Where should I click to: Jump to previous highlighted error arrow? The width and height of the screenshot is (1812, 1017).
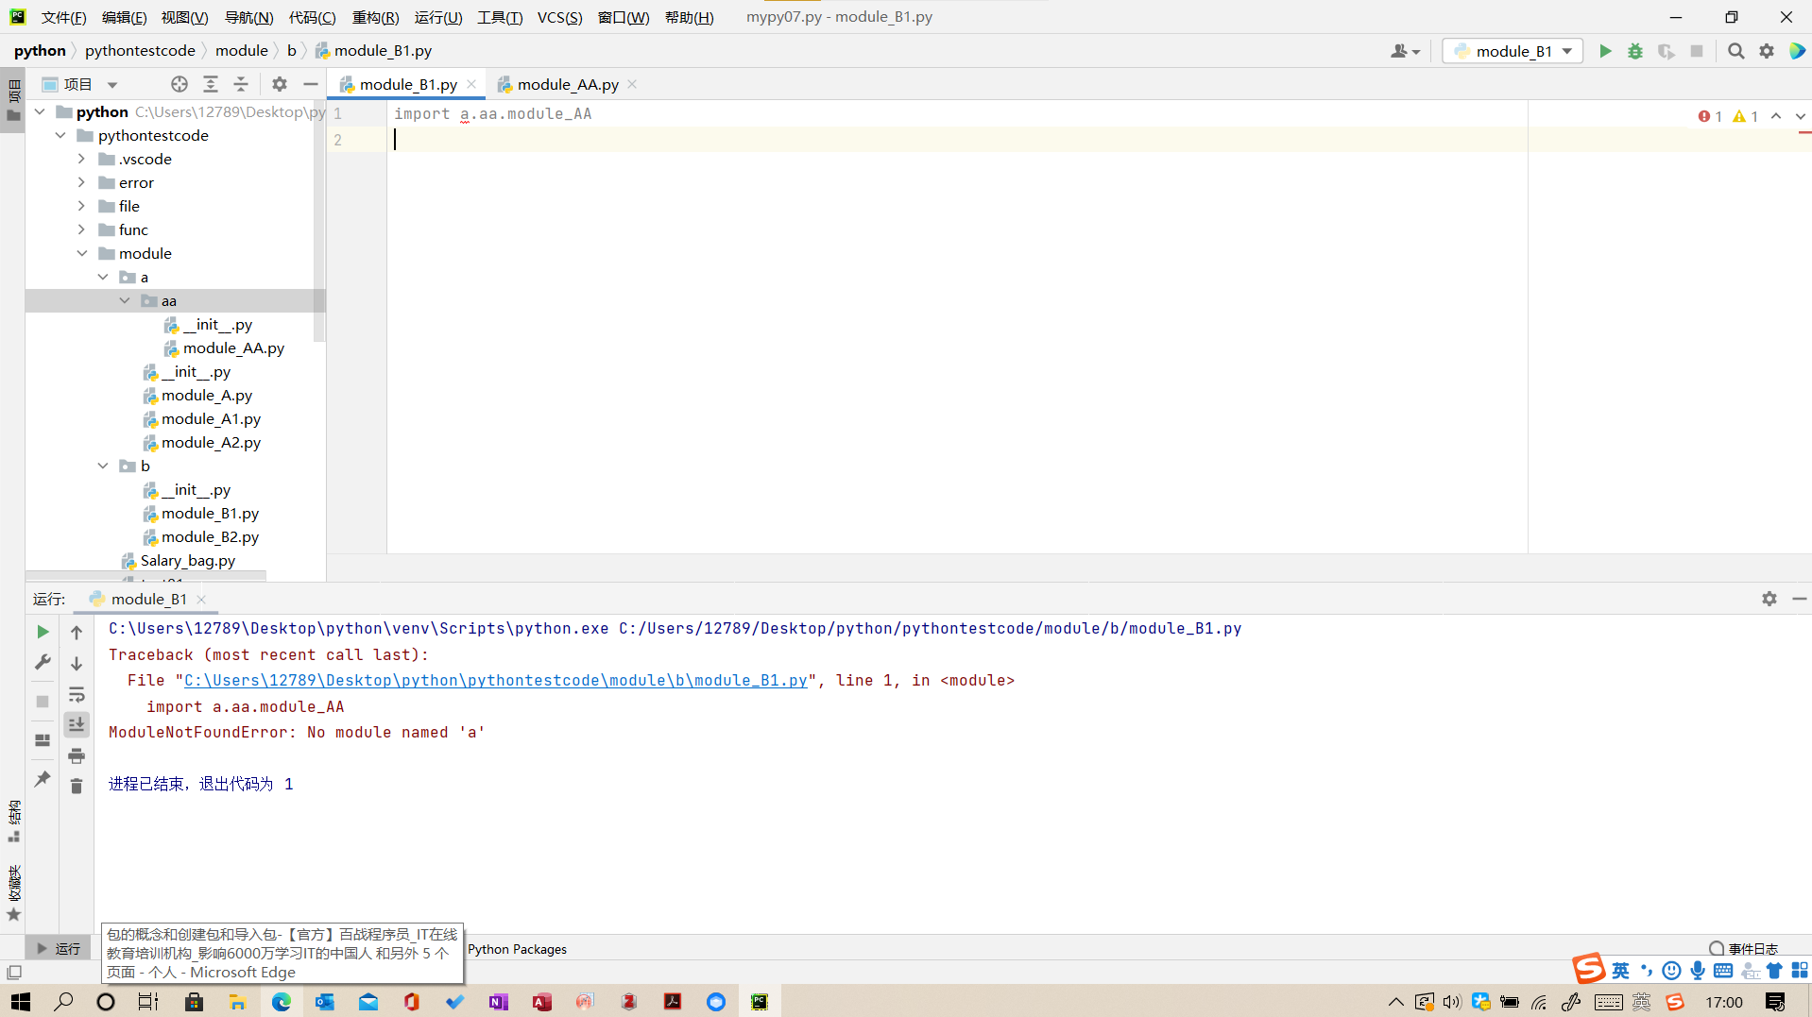coord(1776,116)
